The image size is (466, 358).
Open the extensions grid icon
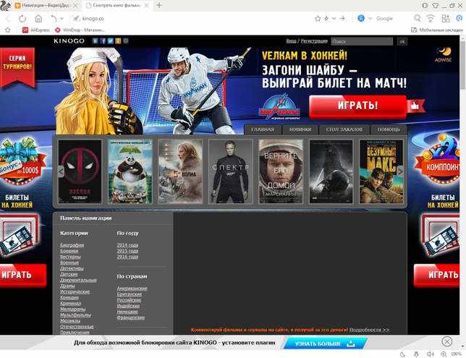coord(446,18)
